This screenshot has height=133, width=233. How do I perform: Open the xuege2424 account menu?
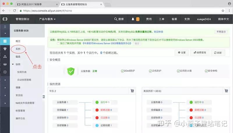(x=204, y=19)
